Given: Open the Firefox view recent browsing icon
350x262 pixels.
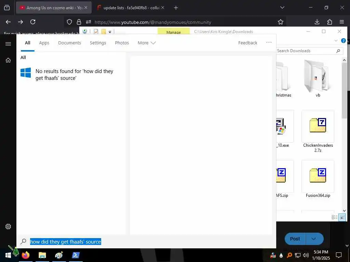Looking at the screenshot, I should tap(7, 8).
